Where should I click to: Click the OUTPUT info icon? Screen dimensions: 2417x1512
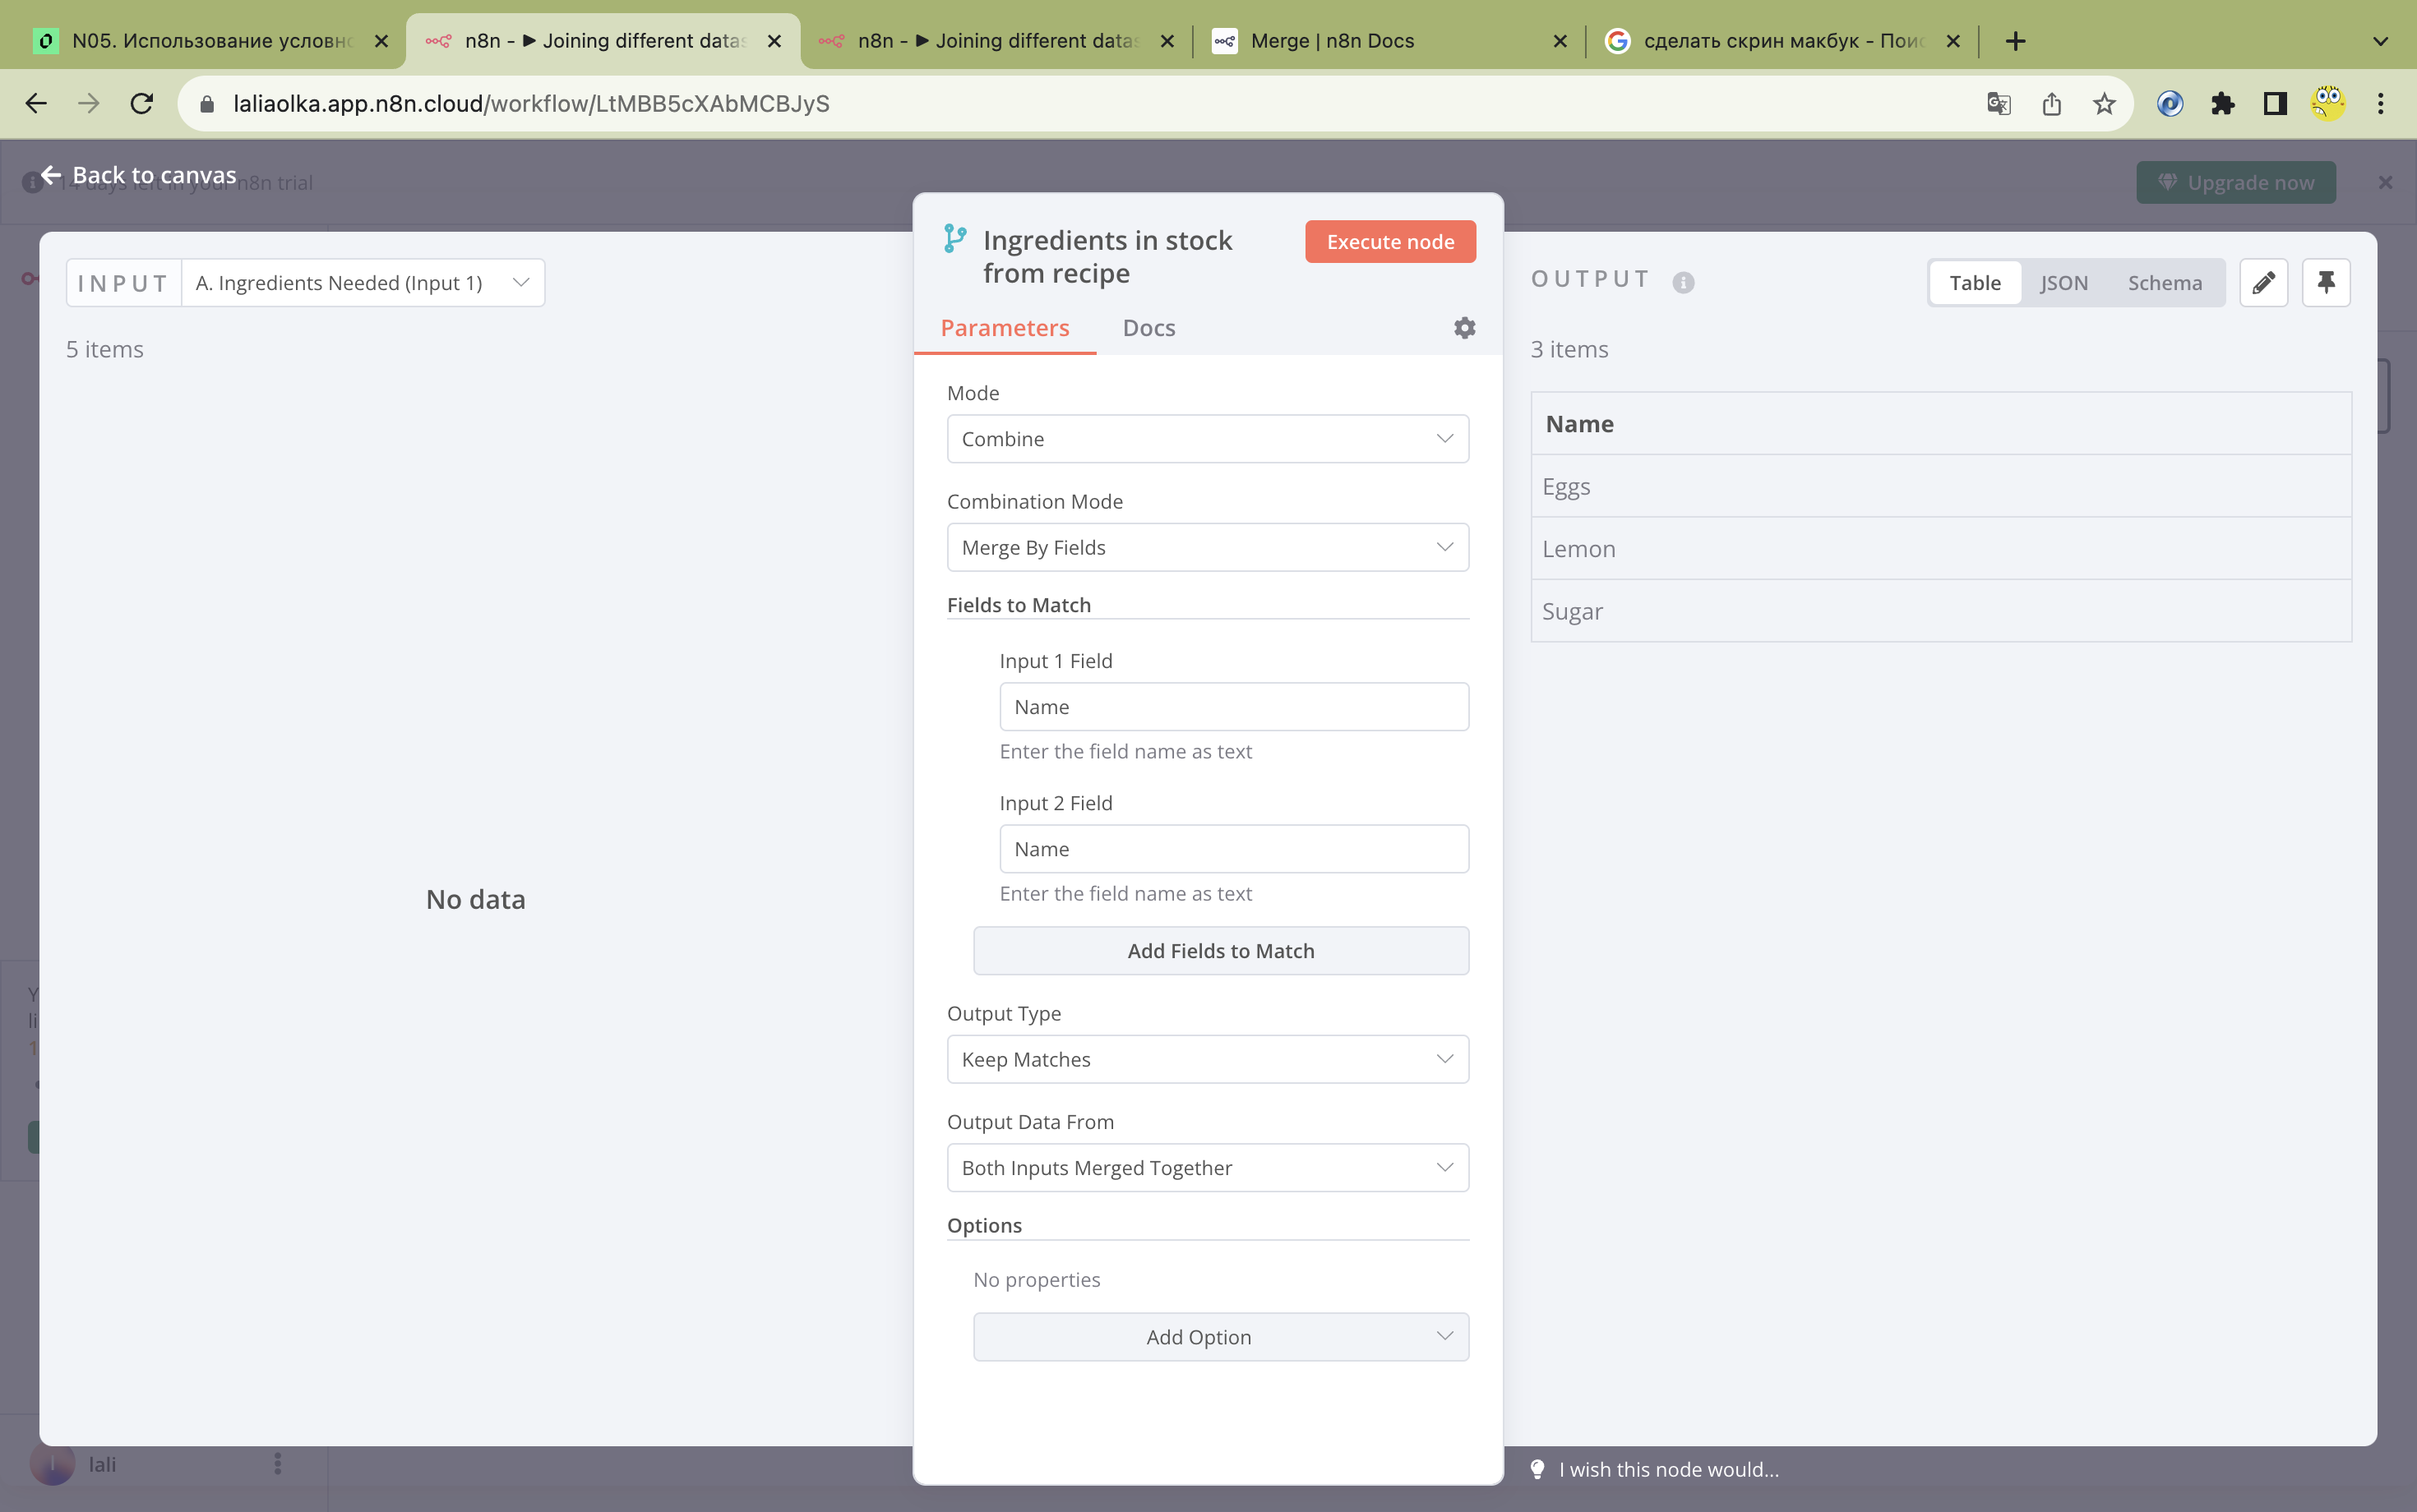click(x=1683, y=283)
